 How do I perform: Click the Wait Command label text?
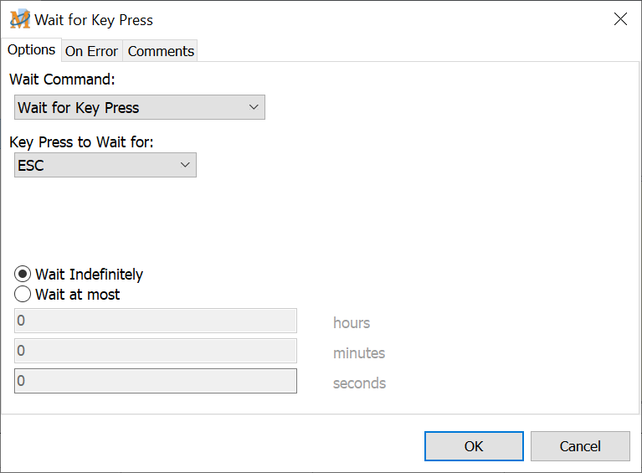pos(62,80)
